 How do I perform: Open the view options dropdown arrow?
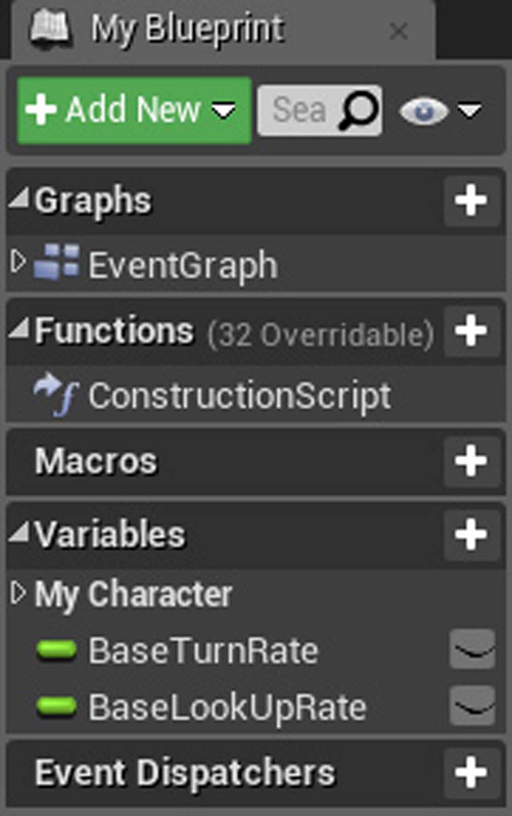[469, 110]
